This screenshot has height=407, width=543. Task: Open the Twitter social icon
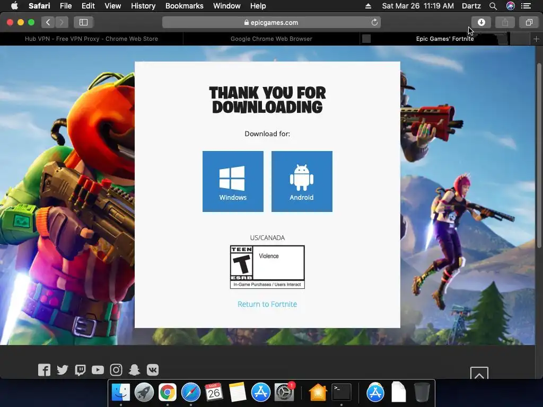63,370
